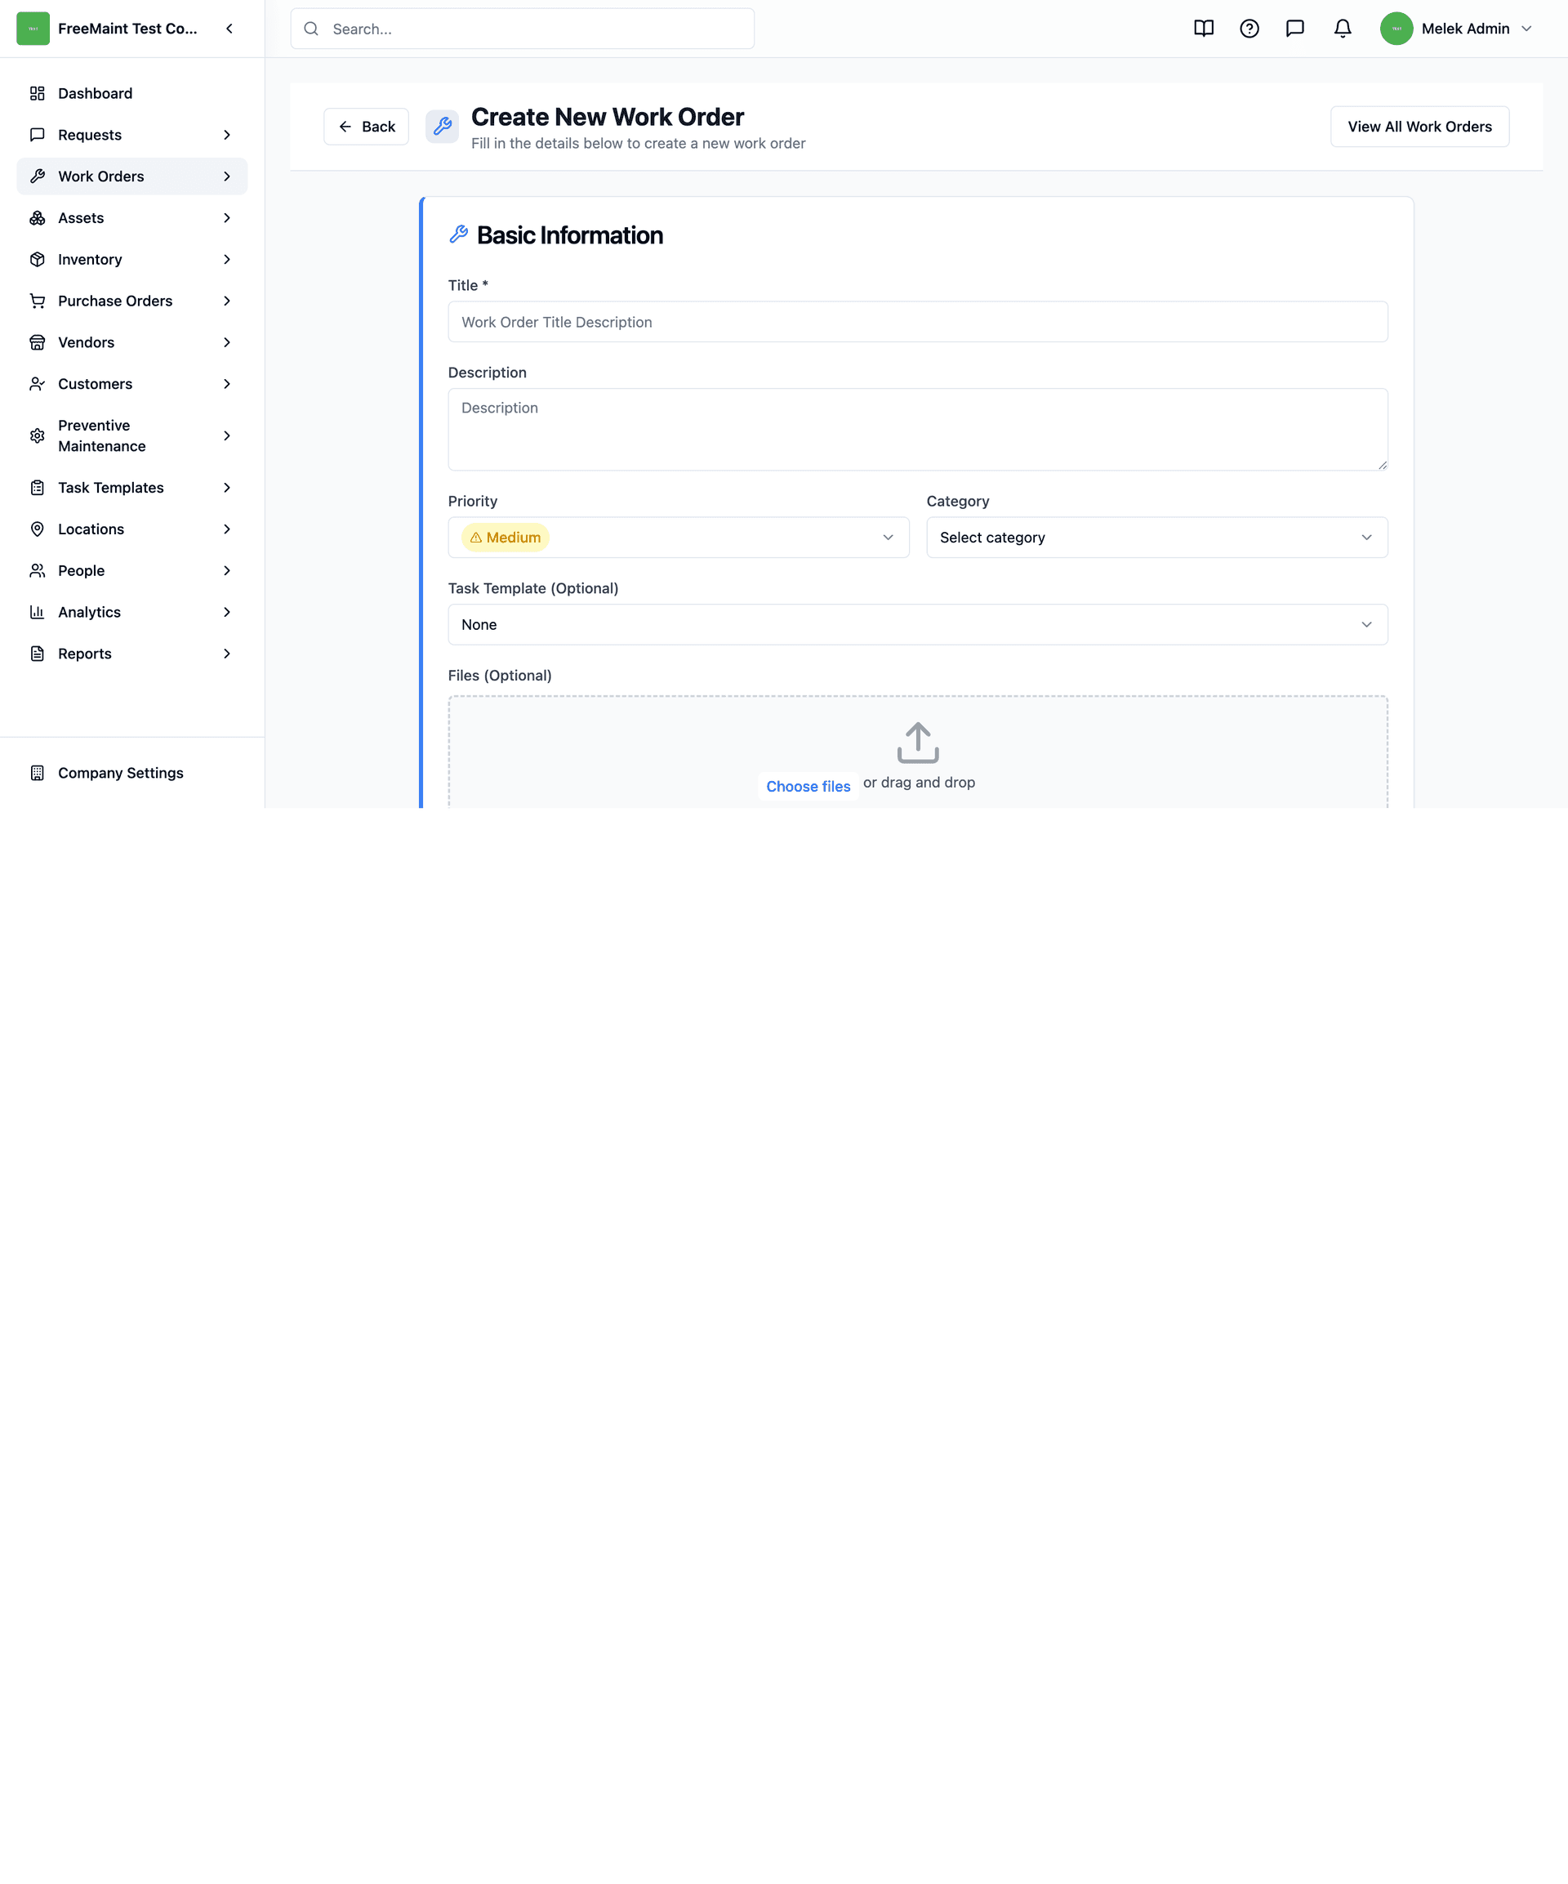The image size is (1568, 1884).
Task: Click the Analytics bar chart icon
Action: tap(37, 612)
